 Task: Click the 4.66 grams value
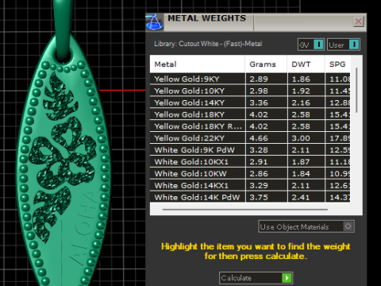tap(259, 138)
